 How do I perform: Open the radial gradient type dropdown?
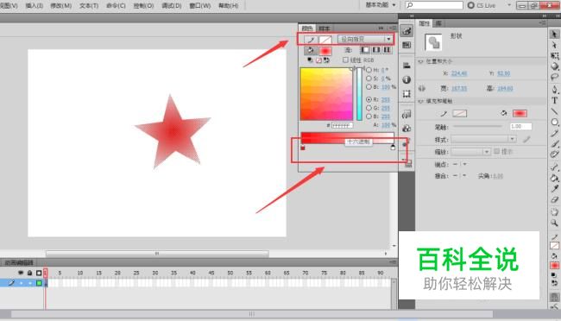[365, 39]
